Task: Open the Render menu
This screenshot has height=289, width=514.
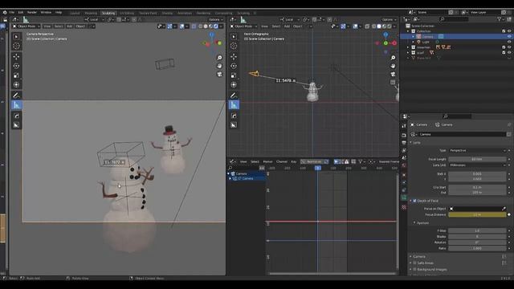Action: click(32, 13)
